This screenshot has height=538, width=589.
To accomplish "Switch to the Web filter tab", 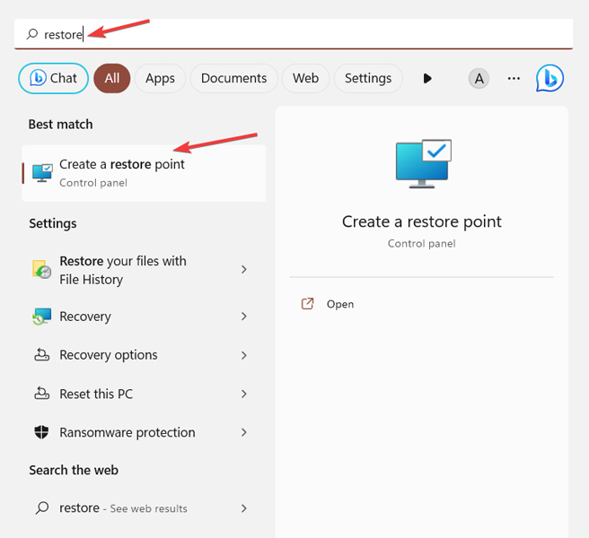I will point(305,78).
